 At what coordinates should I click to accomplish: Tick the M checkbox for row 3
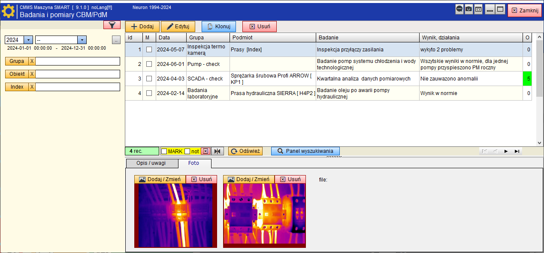(149, 79)
